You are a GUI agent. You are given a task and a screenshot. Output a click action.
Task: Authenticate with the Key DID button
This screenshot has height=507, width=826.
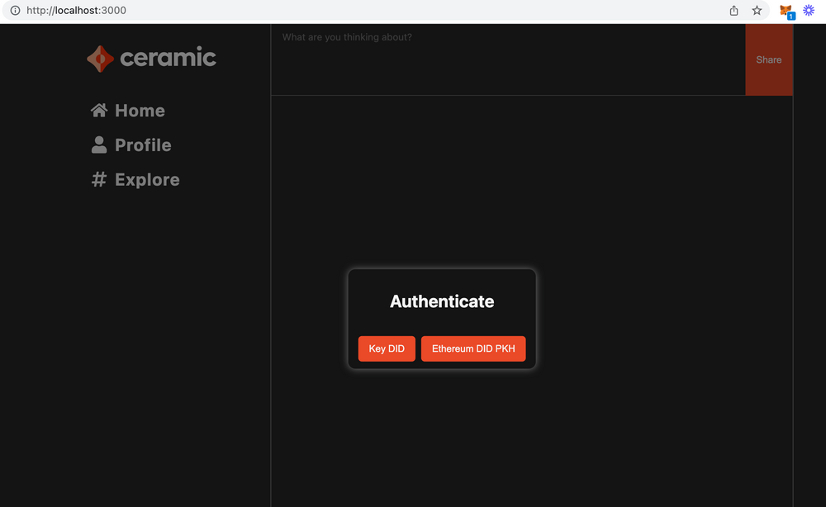coord(387,348)
